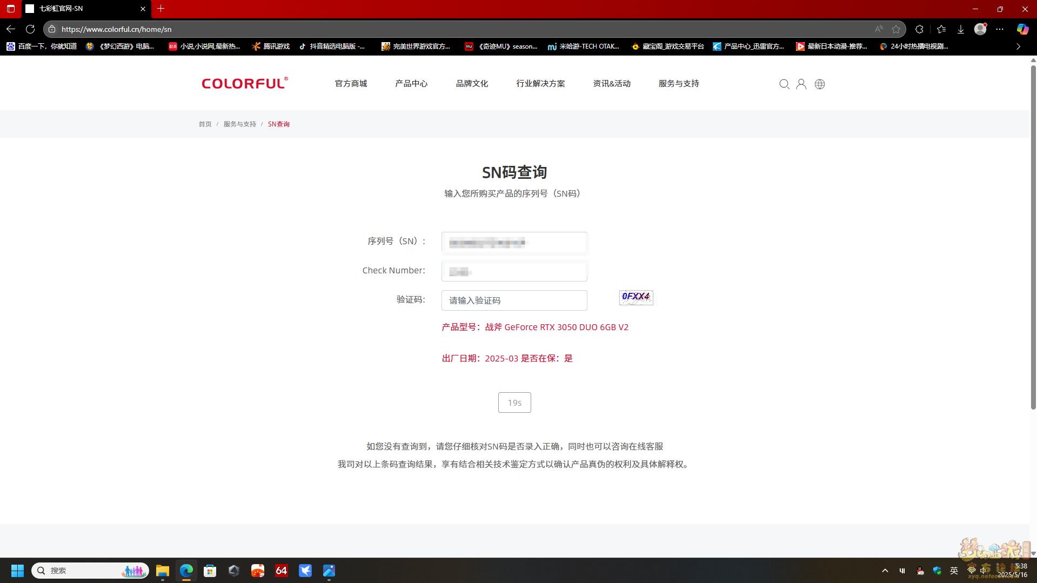View site information lock icon
1037x583 pixels.
point(52,29)
